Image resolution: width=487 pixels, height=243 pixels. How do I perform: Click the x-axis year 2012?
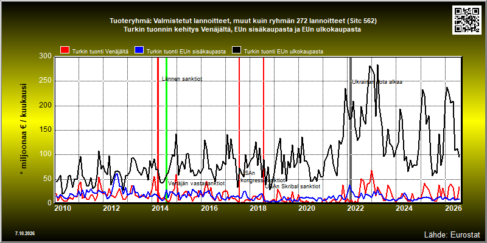(111, 208)
